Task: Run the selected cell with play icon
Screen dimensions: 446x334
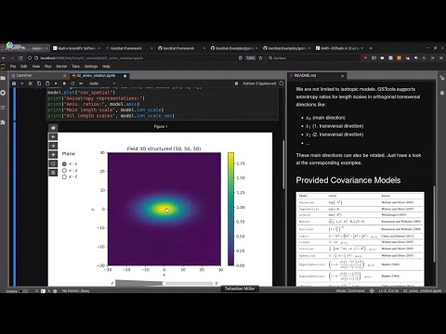Action: point(56,83)
